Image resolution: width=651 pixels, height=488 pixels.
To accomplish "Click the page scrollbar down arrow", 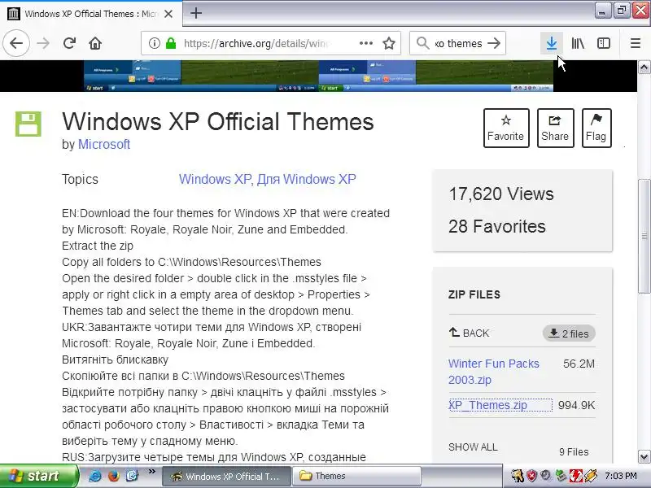I will pyautogui.click(x=644, y=457).
